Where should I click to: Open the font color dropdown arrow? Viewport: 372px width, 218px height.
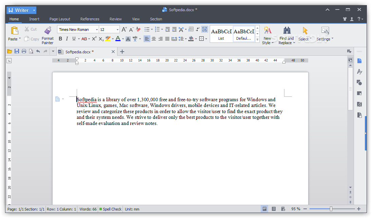tap(123, 39)
